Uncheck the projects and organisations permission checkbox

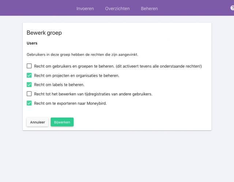pyautogui.click(x=29, y=75)
